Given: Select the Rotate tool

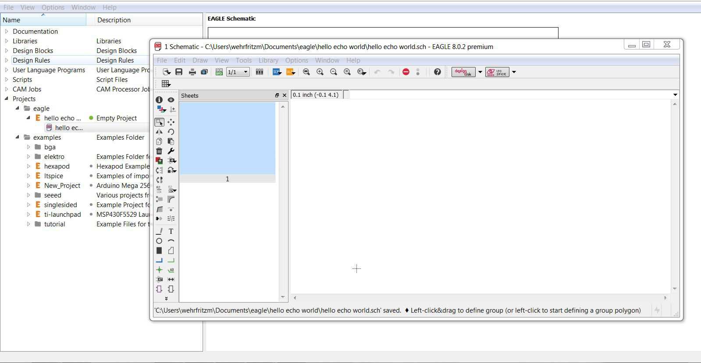Looking at the screenshot, I should pos(171,132).
